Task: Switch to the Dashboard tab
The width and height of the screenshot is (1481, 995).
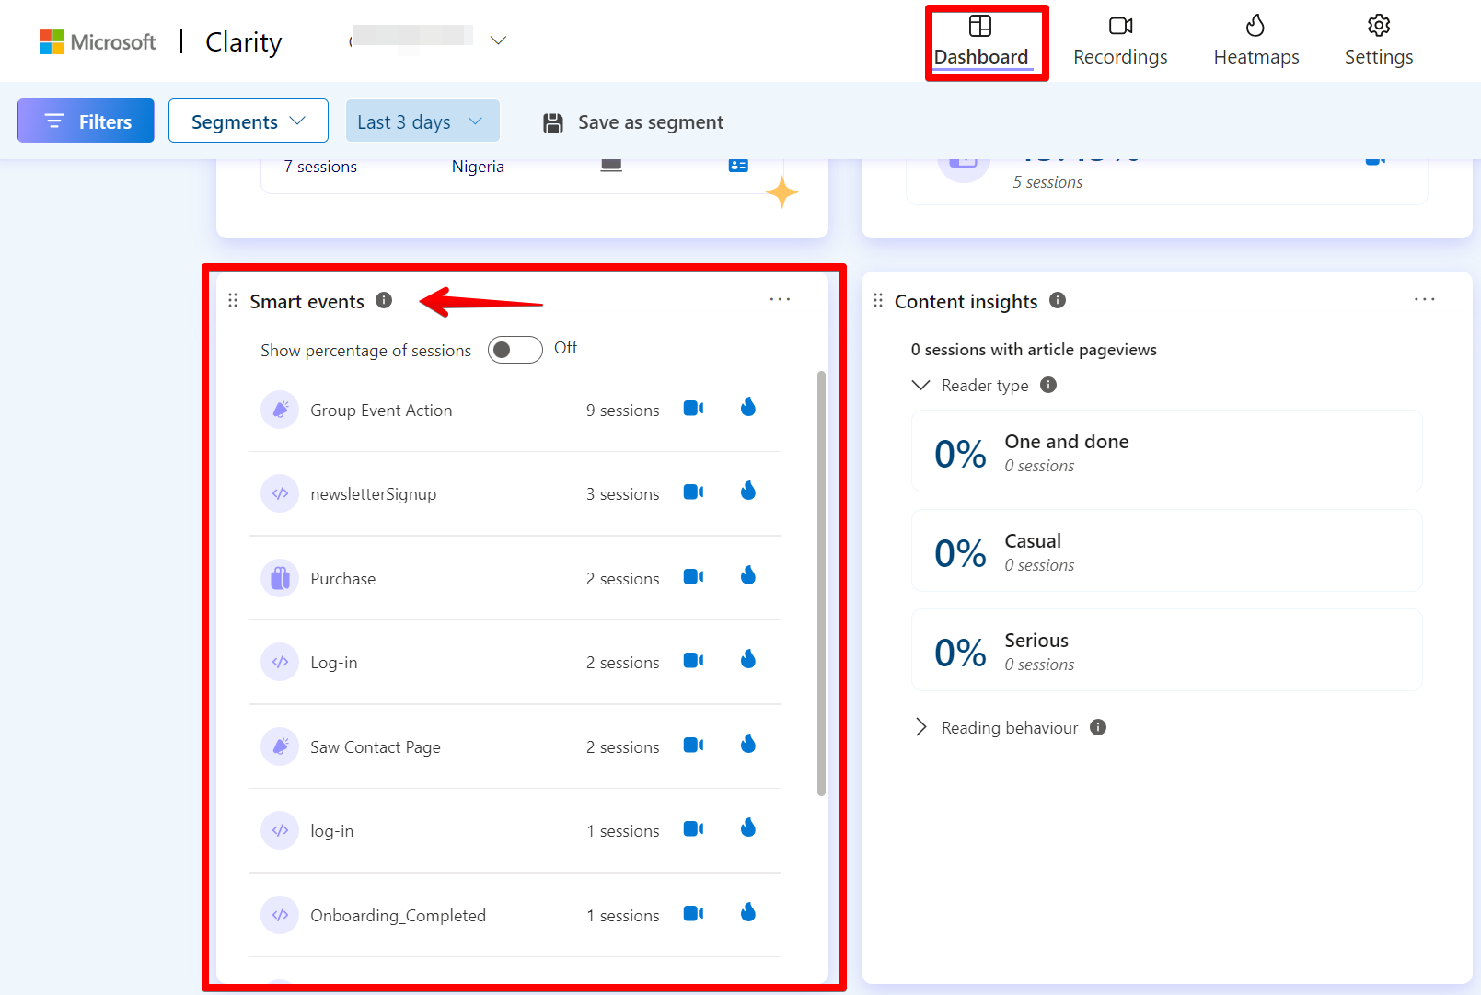Action: tap(983, 41)
